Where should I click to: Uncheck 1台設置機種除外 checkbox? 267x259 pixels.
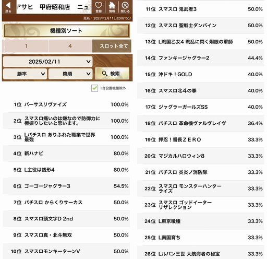point(94,88)
